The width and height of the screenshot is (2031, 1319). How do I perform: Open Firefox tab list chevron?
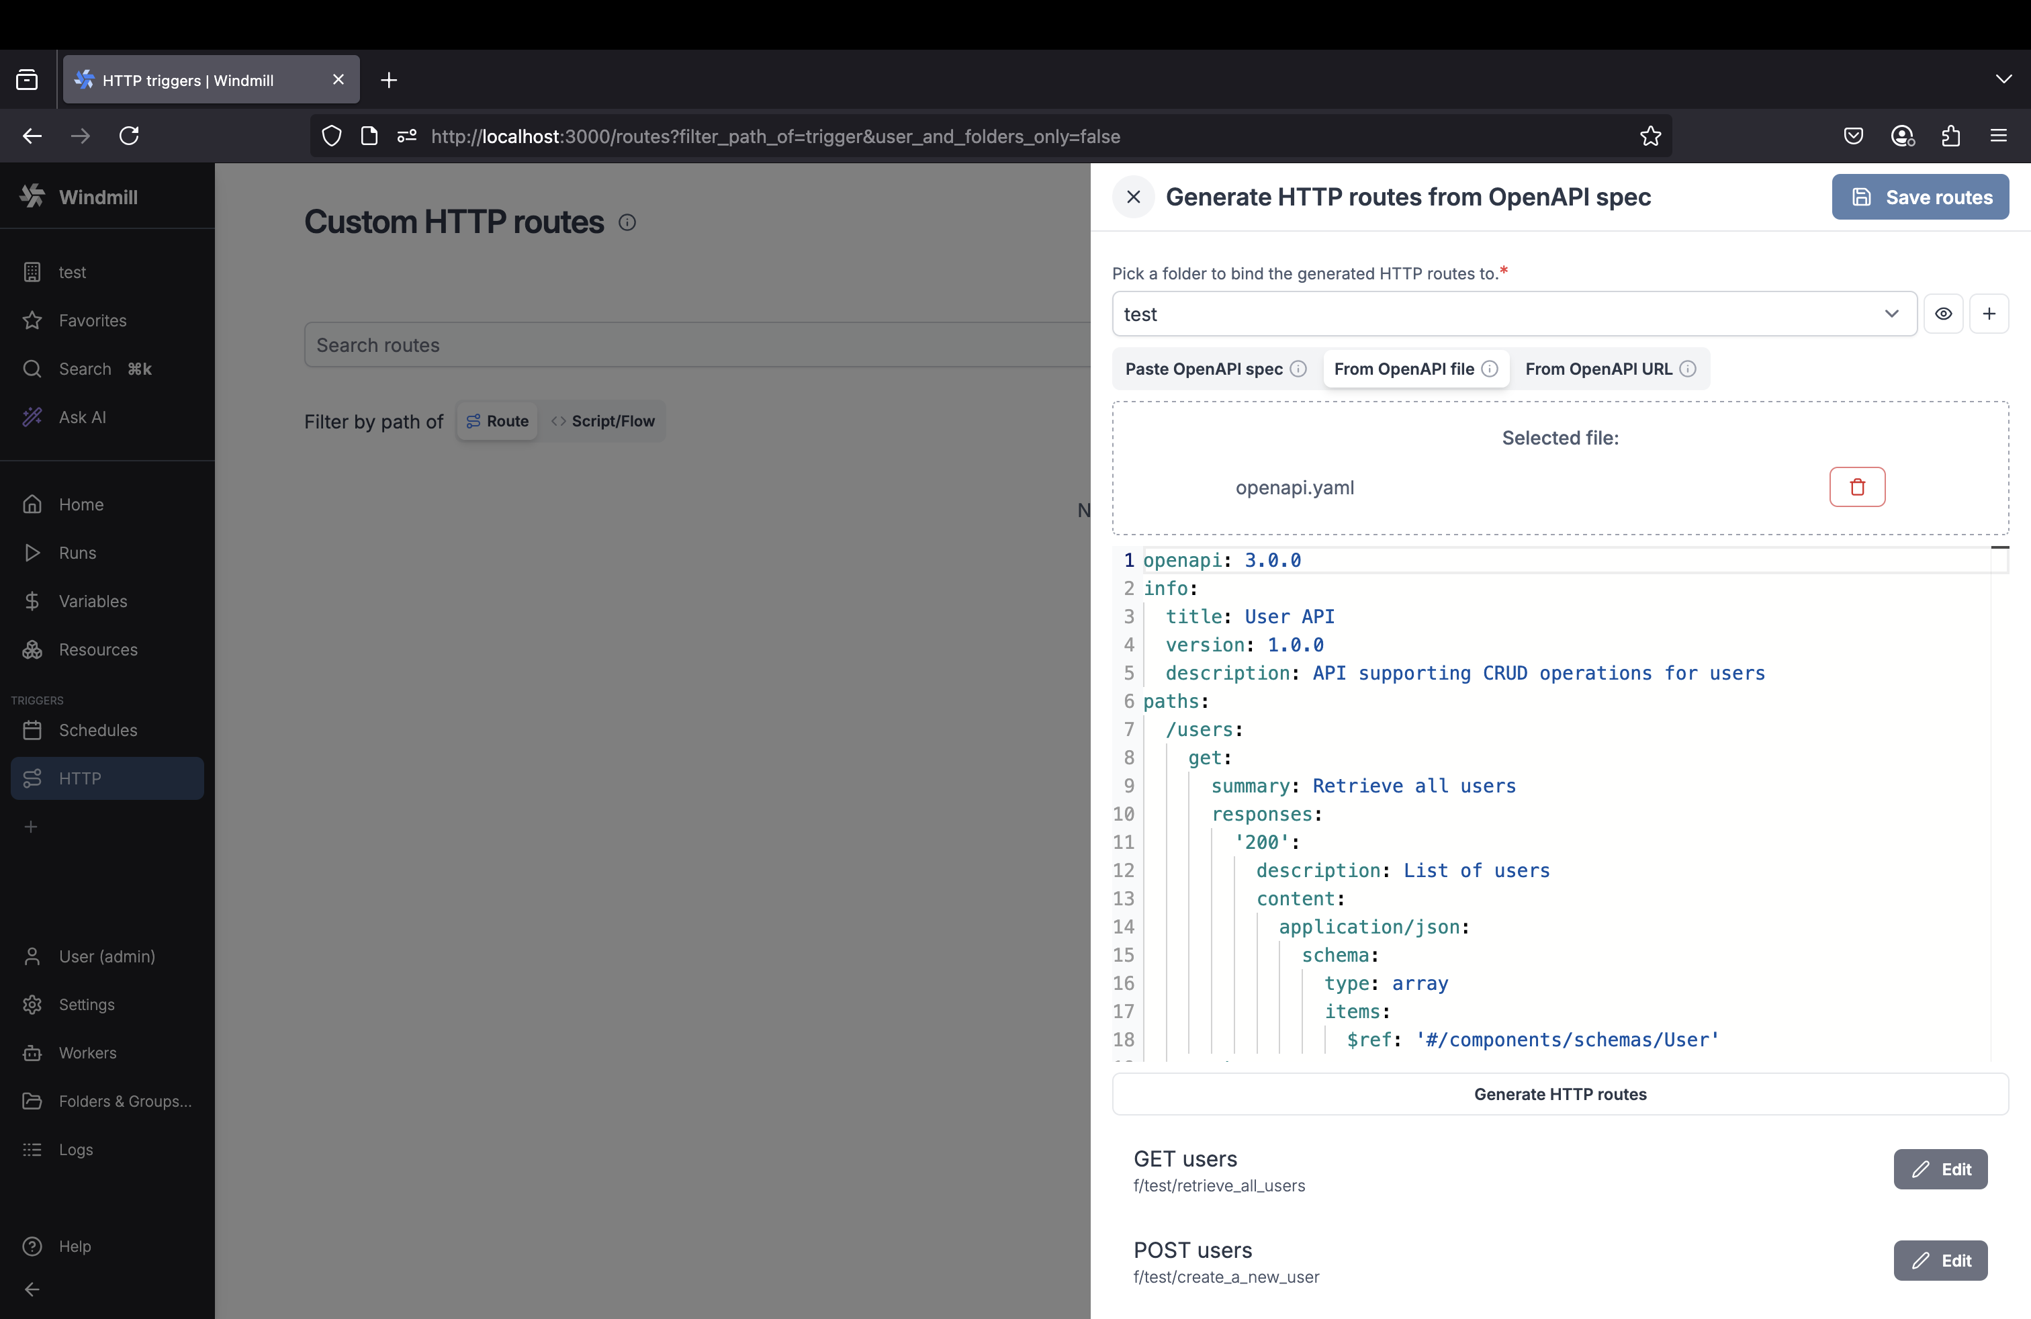pyautogui.click(x=2003, y=79)
